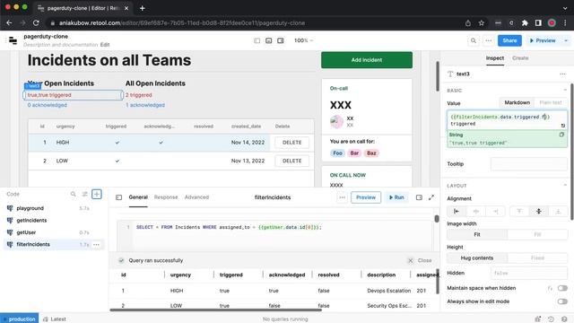Viewport: 574px width, 323px height.
Task: Reload the browser page
Action: pyautogui.click(x=36, y=23)
